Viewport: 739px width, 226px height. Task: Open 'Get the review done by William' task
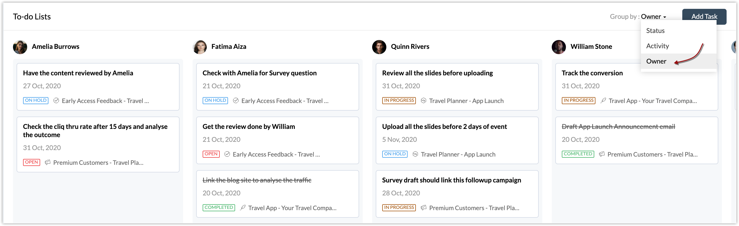coord(249,127)
